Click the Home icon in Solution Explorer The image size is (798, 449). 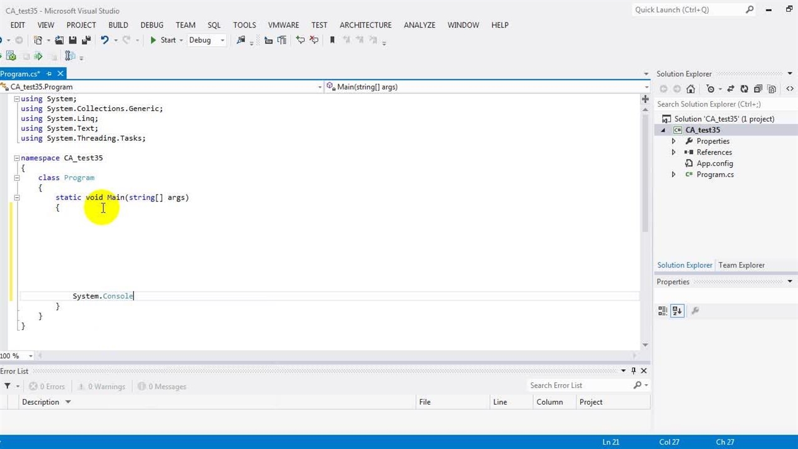click(690, 89)
